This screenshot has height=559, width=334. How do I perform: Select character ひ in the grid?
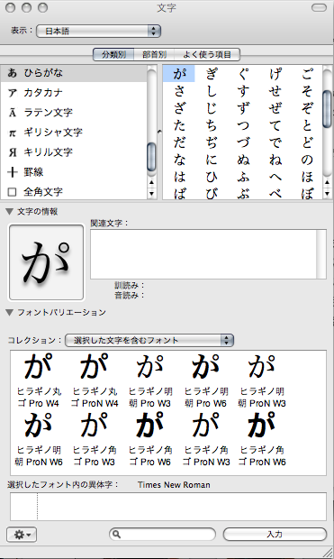(x=212, y=177)
